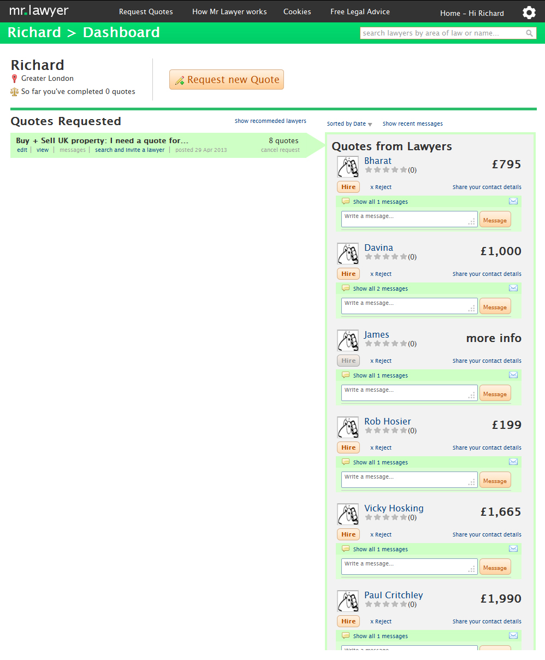
Task: Click the envelope icon in Bharat's quote
Action: pyautogui.click(x=513, y=201)
